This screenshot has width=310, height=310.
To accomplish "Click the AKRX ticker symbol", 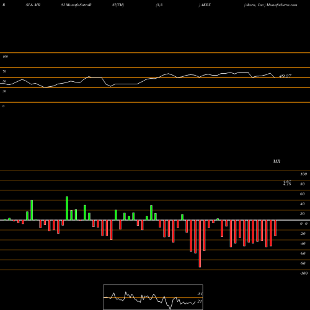I will [x=205, y=5].
